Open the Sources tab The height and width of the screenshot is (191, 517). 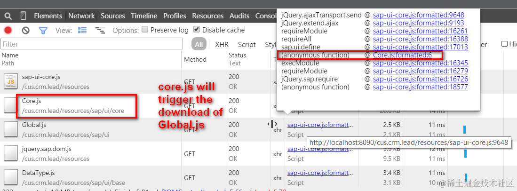pos(113,16)
